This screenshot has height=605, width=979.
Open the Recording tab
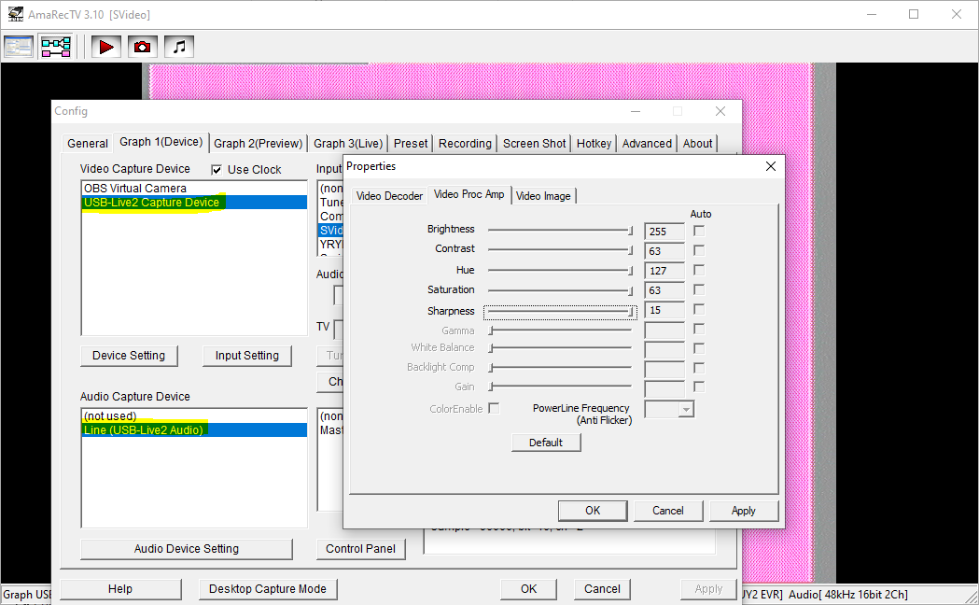coord(465,144)
